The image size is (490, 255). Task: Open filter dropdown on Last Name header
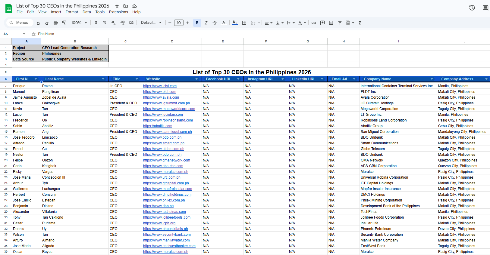pos(103,79)
